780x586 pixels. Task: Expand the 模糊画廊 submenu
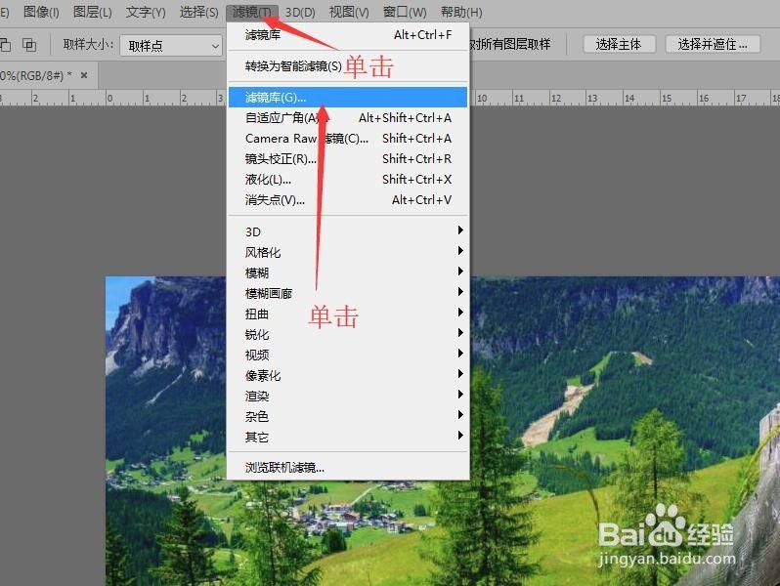(348, 293)
